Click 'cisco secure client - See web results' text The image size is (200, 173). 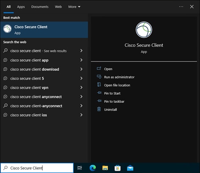[39, 51]
